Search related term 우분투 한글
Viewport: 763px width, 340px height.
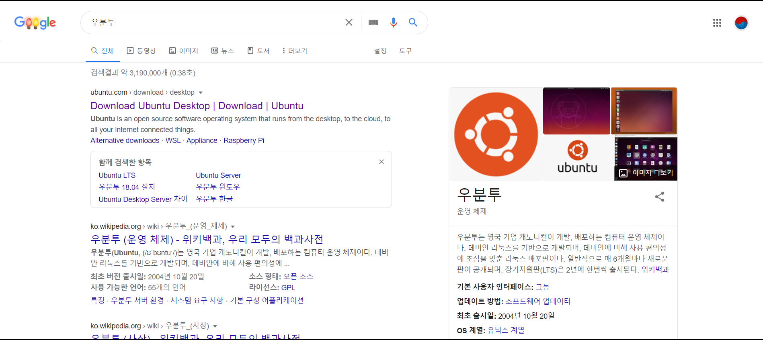point(214,199)
